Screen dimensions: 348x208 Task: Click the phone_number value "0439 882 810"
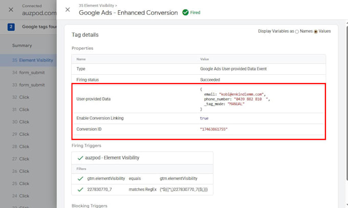click(x=251, y=99)
